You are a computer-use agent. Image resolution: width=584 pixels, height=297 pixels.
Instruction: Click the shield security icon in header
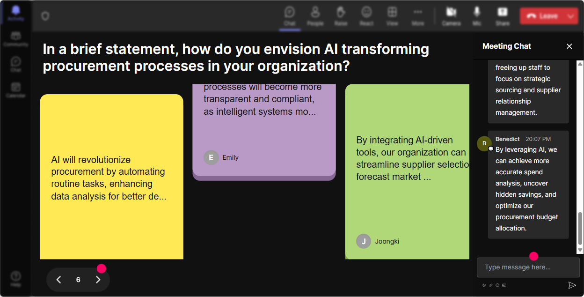pos(45,16)
